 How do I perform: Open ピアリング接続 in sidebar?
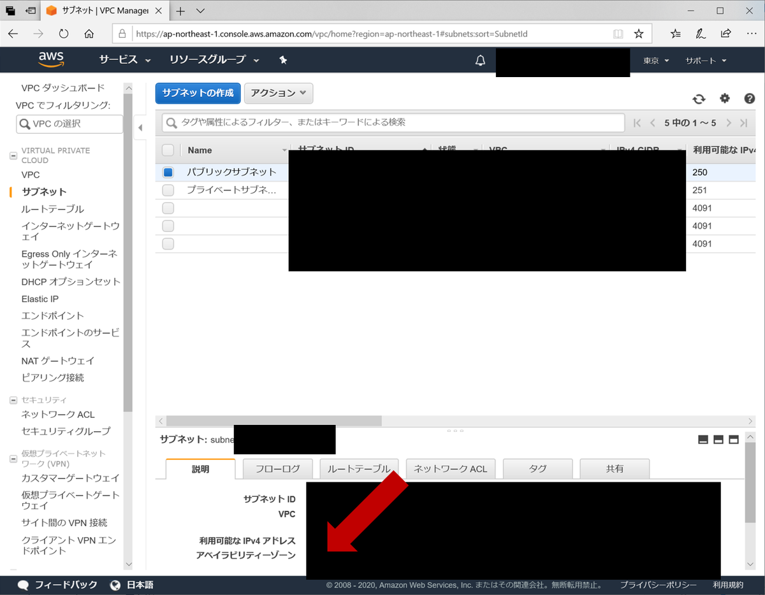click(53, 378)
